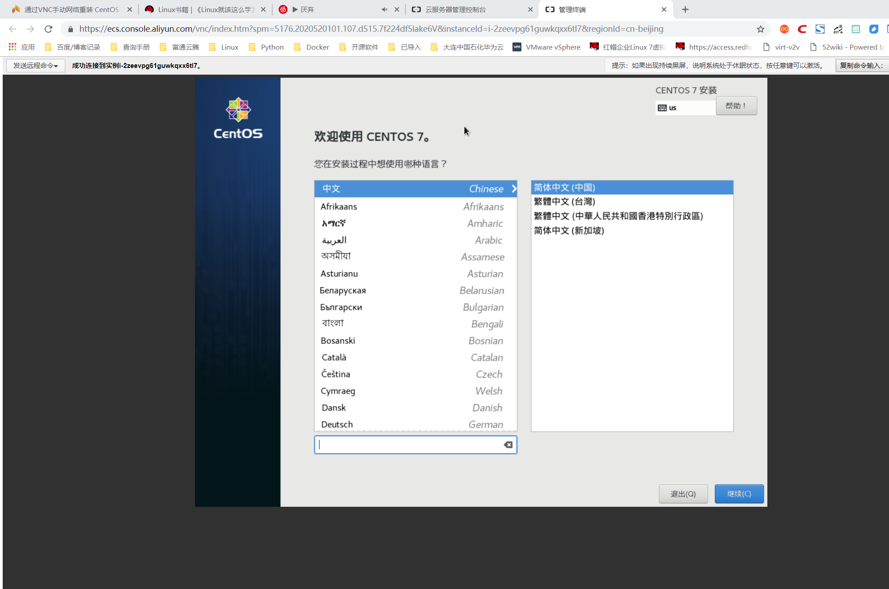Select Català in the language list
This screenshot has width=889, height=589.
(x=415, y=358)
